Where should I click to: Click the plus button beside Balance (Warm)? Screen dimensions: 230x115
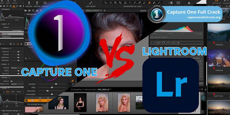point(104,11)
